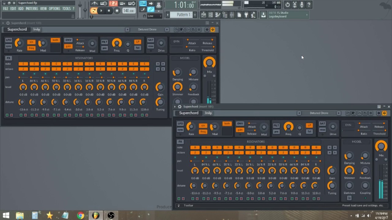Click the Attack slider in Insert 101 ENV section

252,123
